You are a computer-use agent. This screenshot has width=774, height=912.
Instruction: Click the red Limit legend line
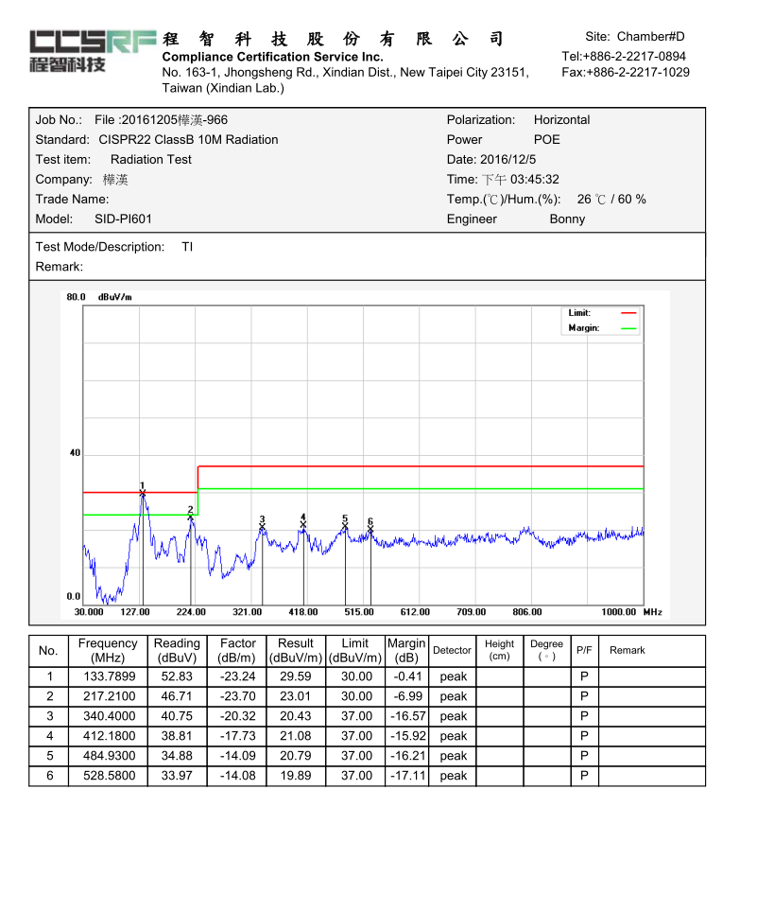click(x=628, y=313)
